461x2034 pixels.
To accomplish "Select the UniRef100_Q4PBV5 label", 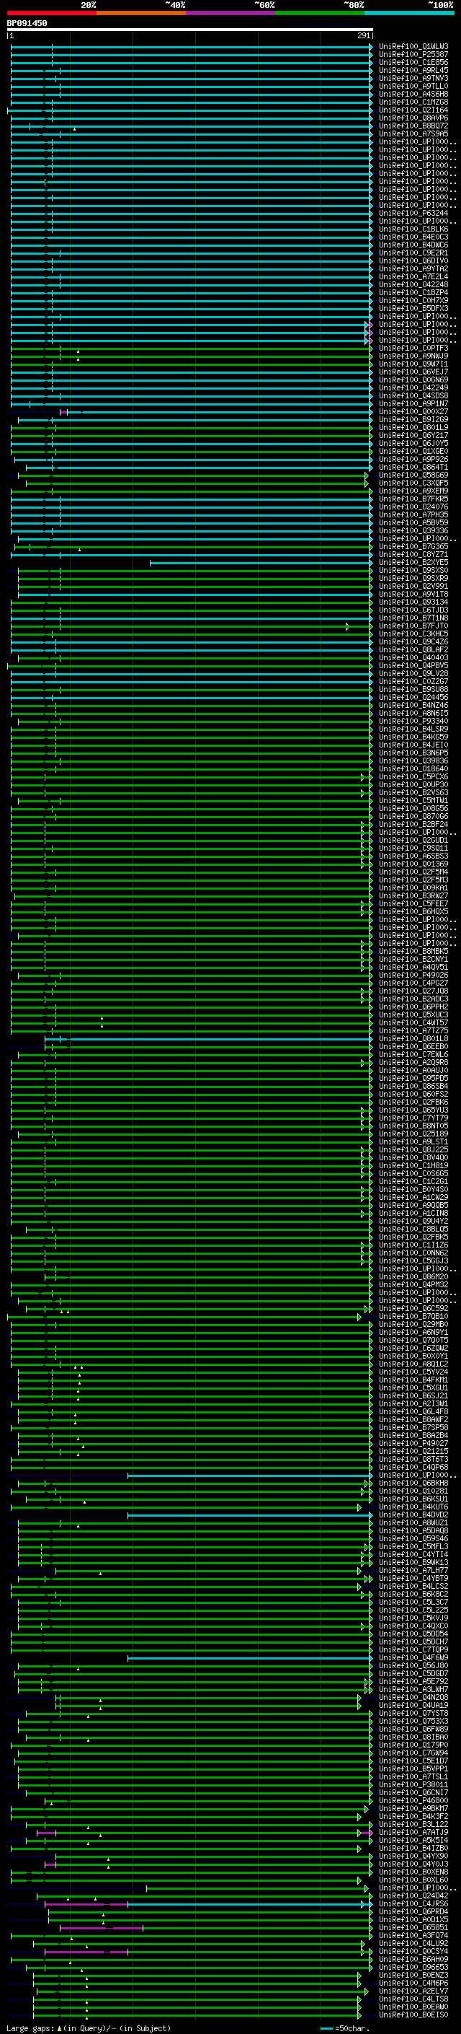I will tap(413, 666).
